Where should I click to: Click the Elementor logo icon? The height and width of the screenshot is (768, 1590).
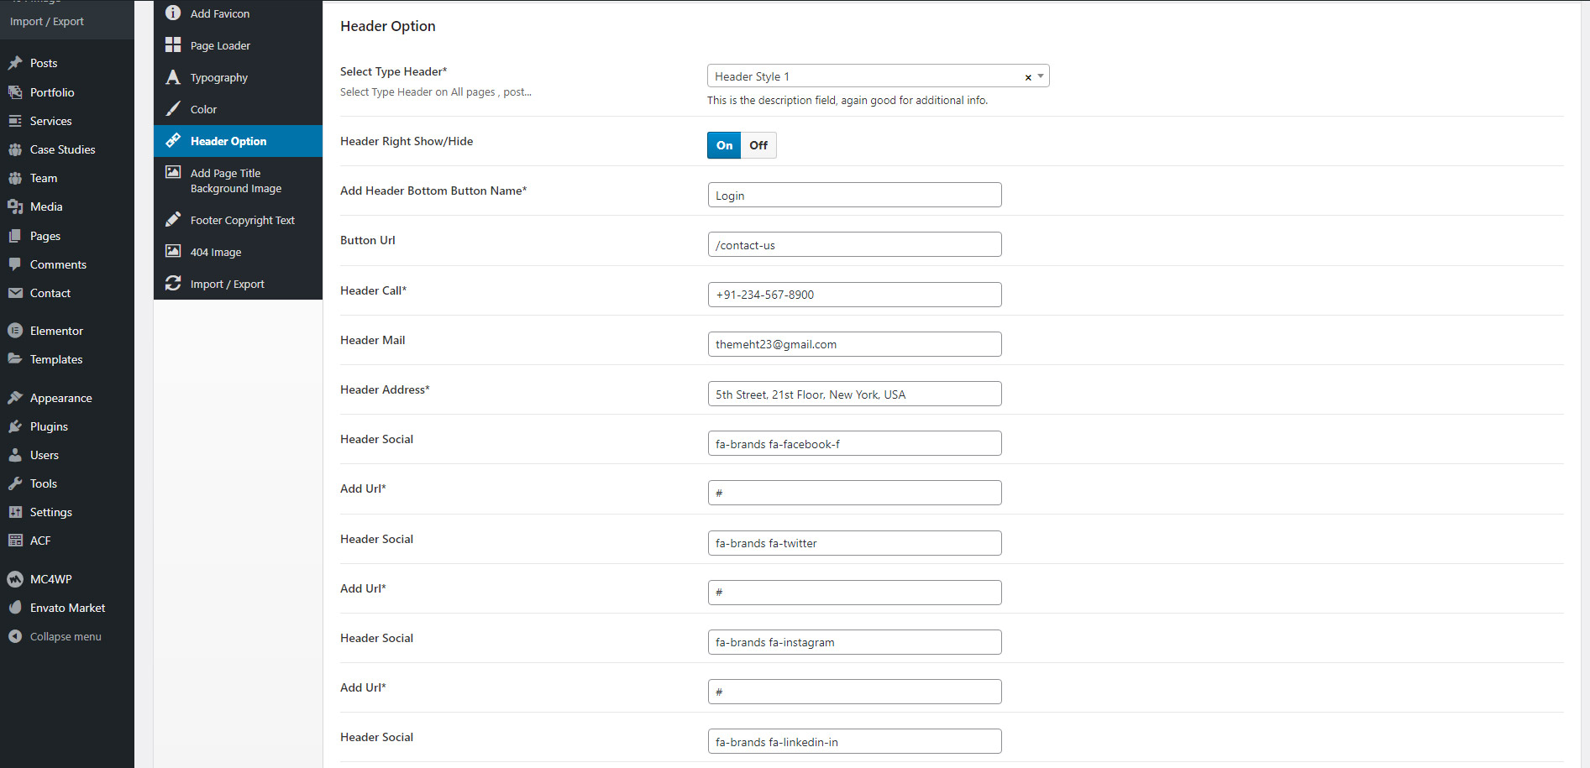(x=15, y=331)
